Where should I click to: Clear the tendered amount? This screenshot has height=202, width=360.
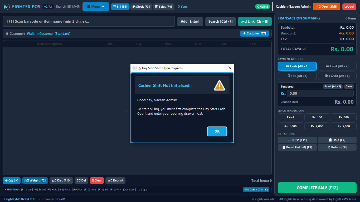349,86
